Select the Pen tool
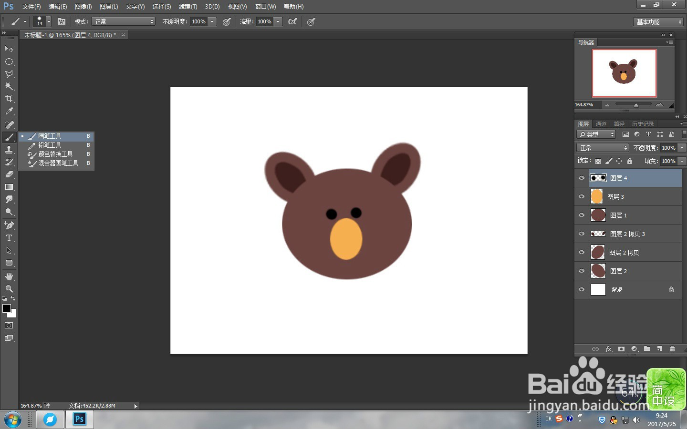Screen dimensions: 687x429 (x=9, y=225)
